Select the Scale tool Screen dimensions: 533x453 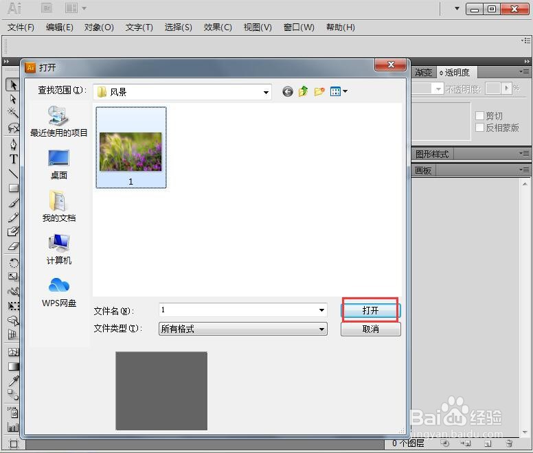coord(13,277)
